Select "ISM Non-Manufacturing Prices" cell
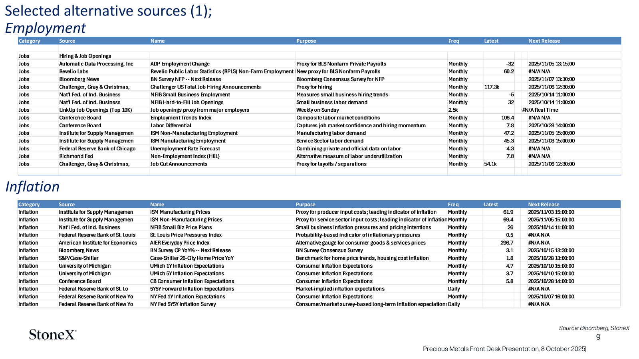 [x=186, y=220]
